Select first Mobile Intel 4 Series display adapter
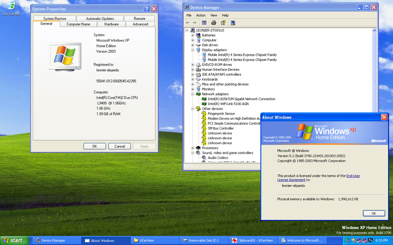The width and height of the screenshot is (393, 245). pos(242,55)
